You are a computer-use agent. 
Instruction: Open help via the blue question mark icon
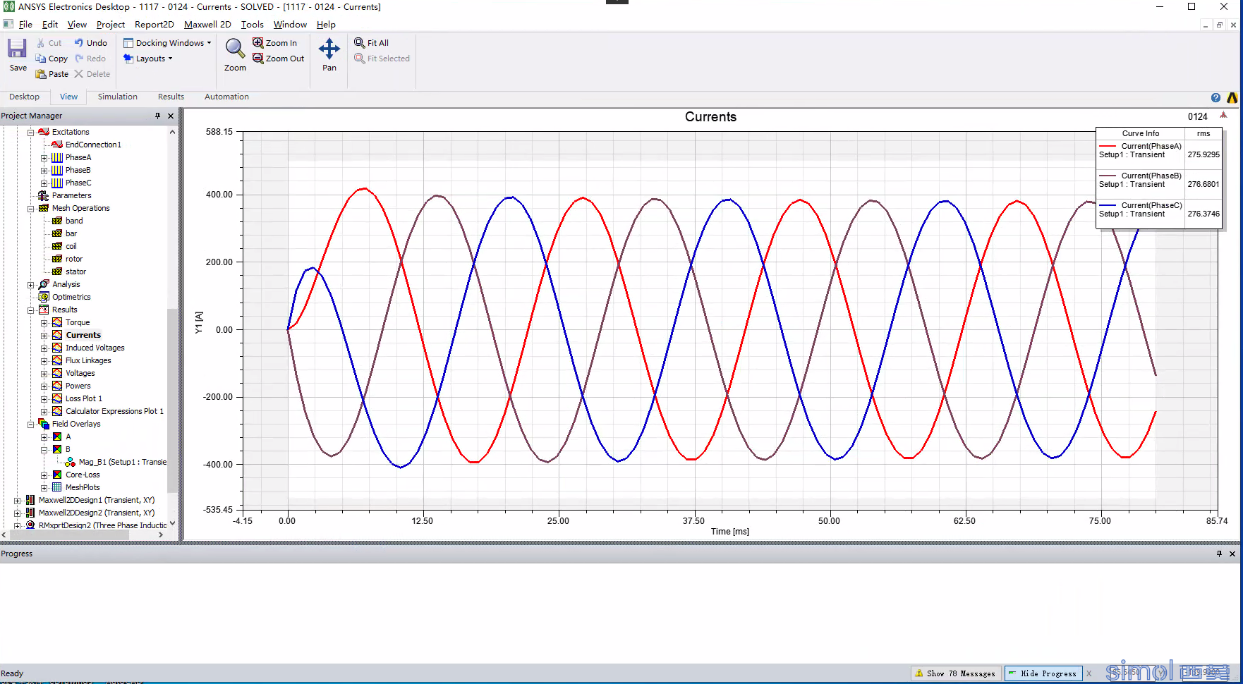click(1215, 98)
